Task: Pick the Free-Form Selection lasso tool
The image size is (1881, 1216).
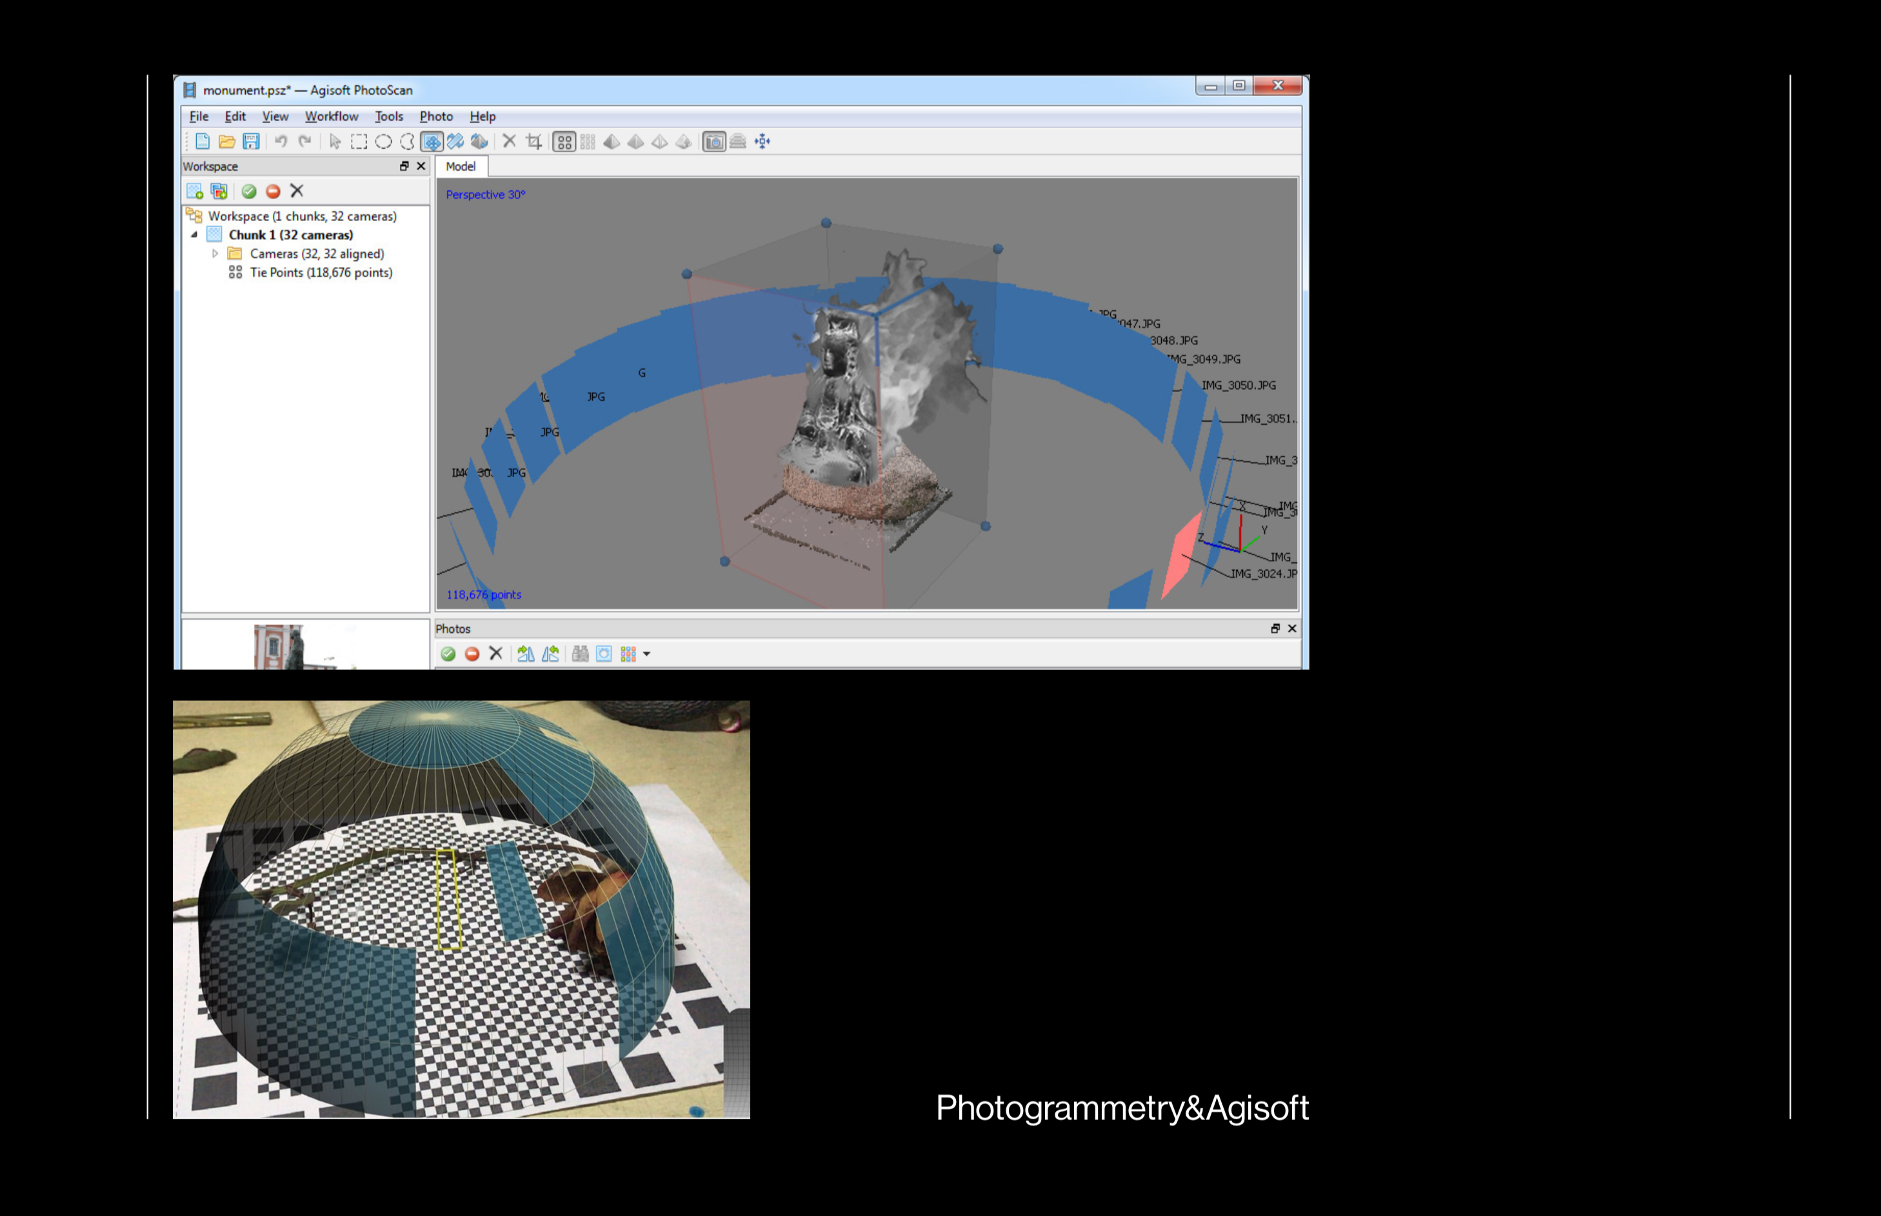Action: pos(408,142)
